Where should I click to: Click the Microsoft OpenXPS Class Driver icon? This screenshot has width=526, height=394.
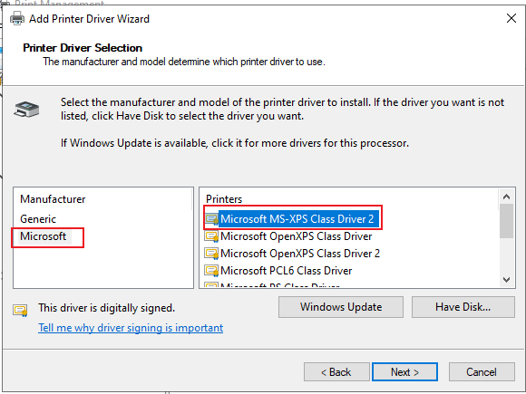[211, 236]
